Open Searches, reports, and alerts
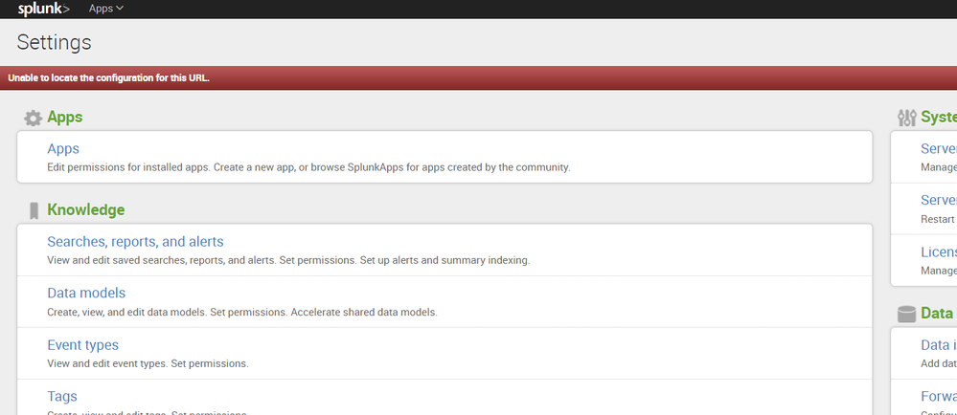 point(135,242)
